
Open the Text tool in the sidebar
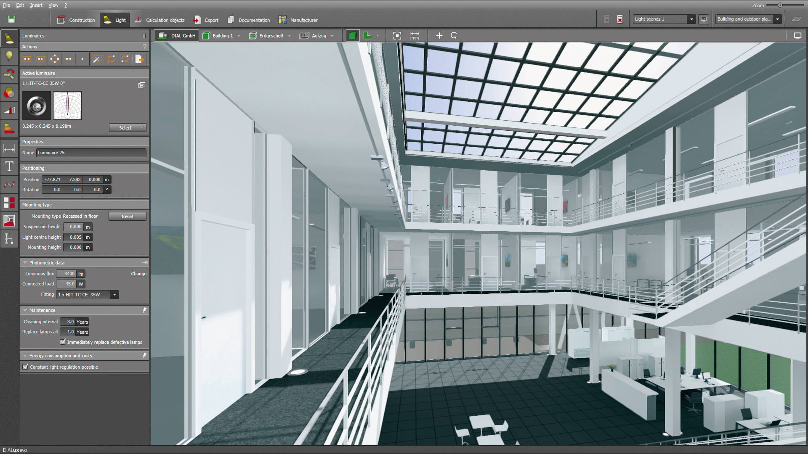coord(9,167)
